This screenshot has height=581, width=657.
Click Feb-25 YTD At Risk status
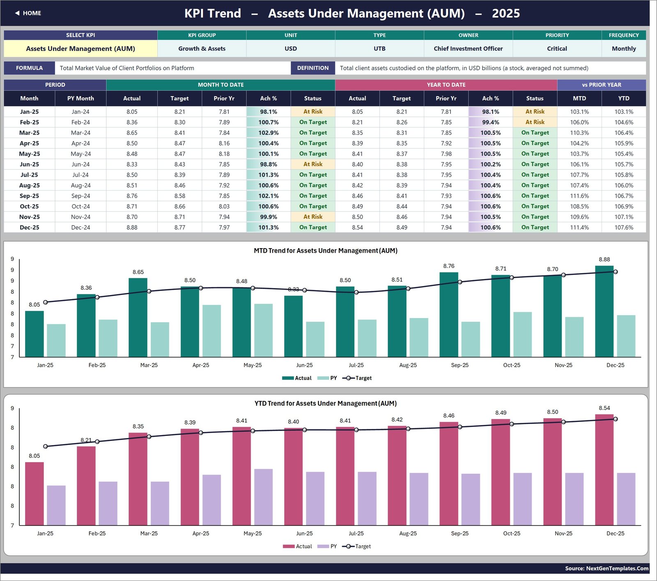pyautogui.click(x=535, y=122)
